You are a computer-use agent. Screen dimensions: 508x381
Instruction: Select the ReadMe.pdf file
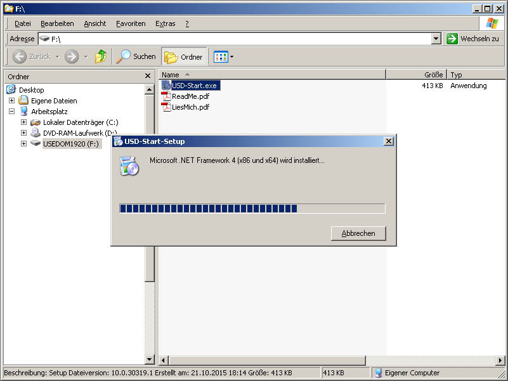[x=190, y=96]
